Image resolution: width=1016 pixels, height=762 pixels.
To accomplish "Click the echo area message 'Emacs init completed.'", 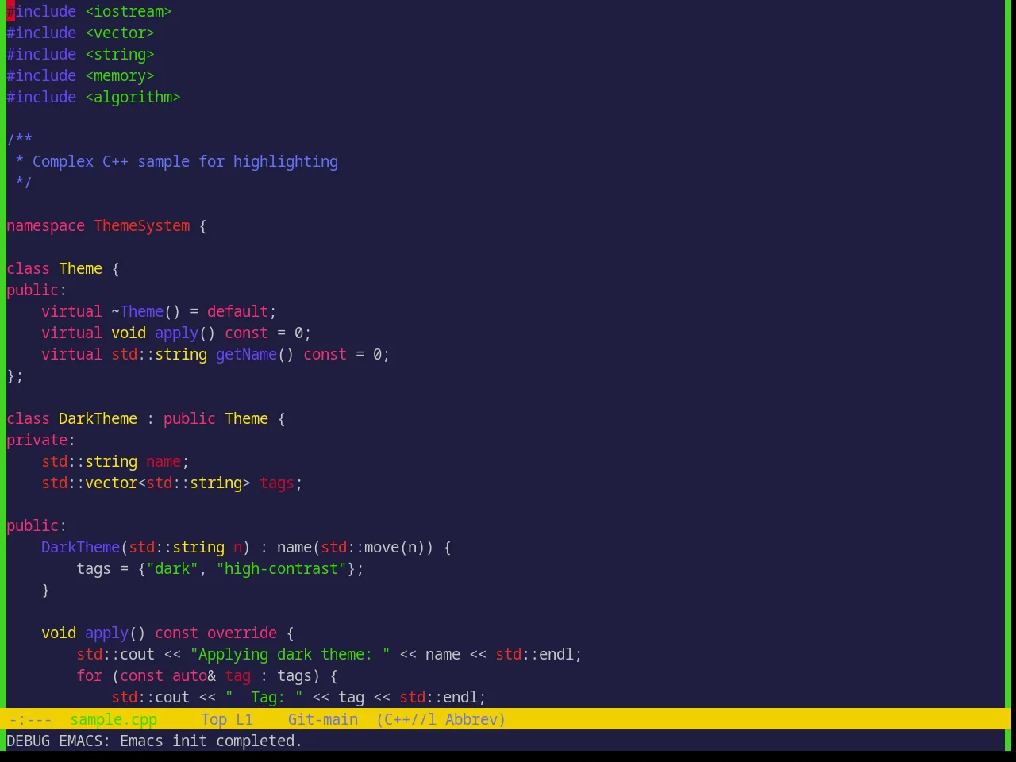I will click(211, 741).
